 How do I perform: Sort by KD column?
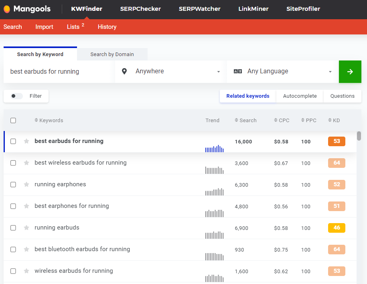334,121
